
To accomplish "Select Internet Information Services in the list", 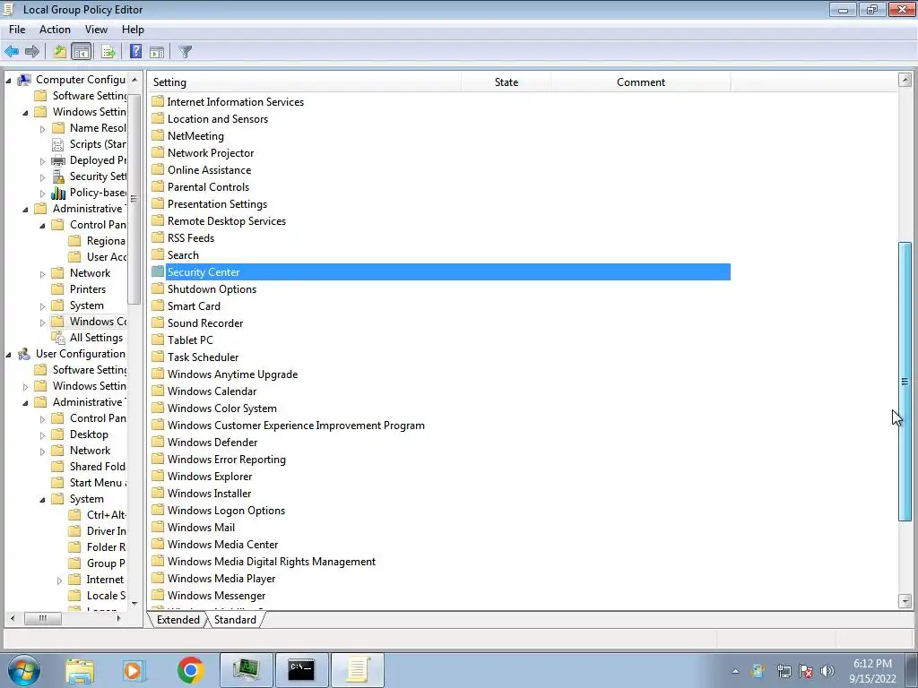I will tap(236, 102).
